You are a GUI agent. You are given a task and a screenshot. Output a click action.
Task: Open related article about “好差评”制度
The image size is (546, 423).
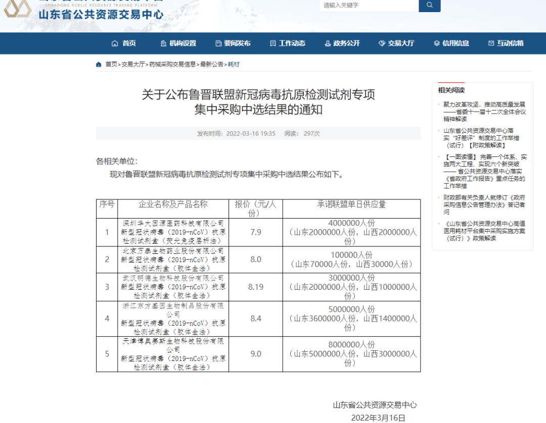click(x=481, y=138)
